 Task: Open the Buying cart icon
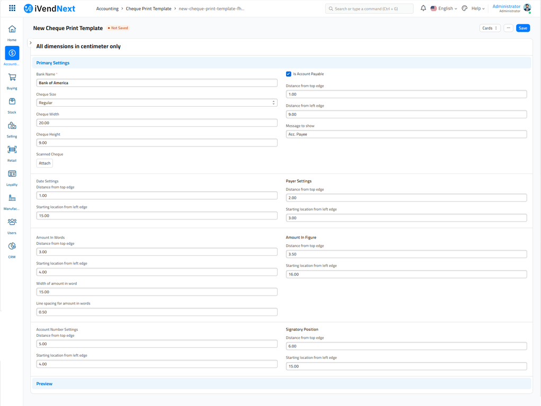coord(12,78)
